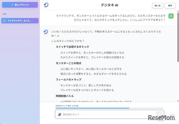Image resolution: width=179 pixels, height=124 pixels.
Task: Start a new chat with 新しいチャット button
Action: [x=20, y=5]
